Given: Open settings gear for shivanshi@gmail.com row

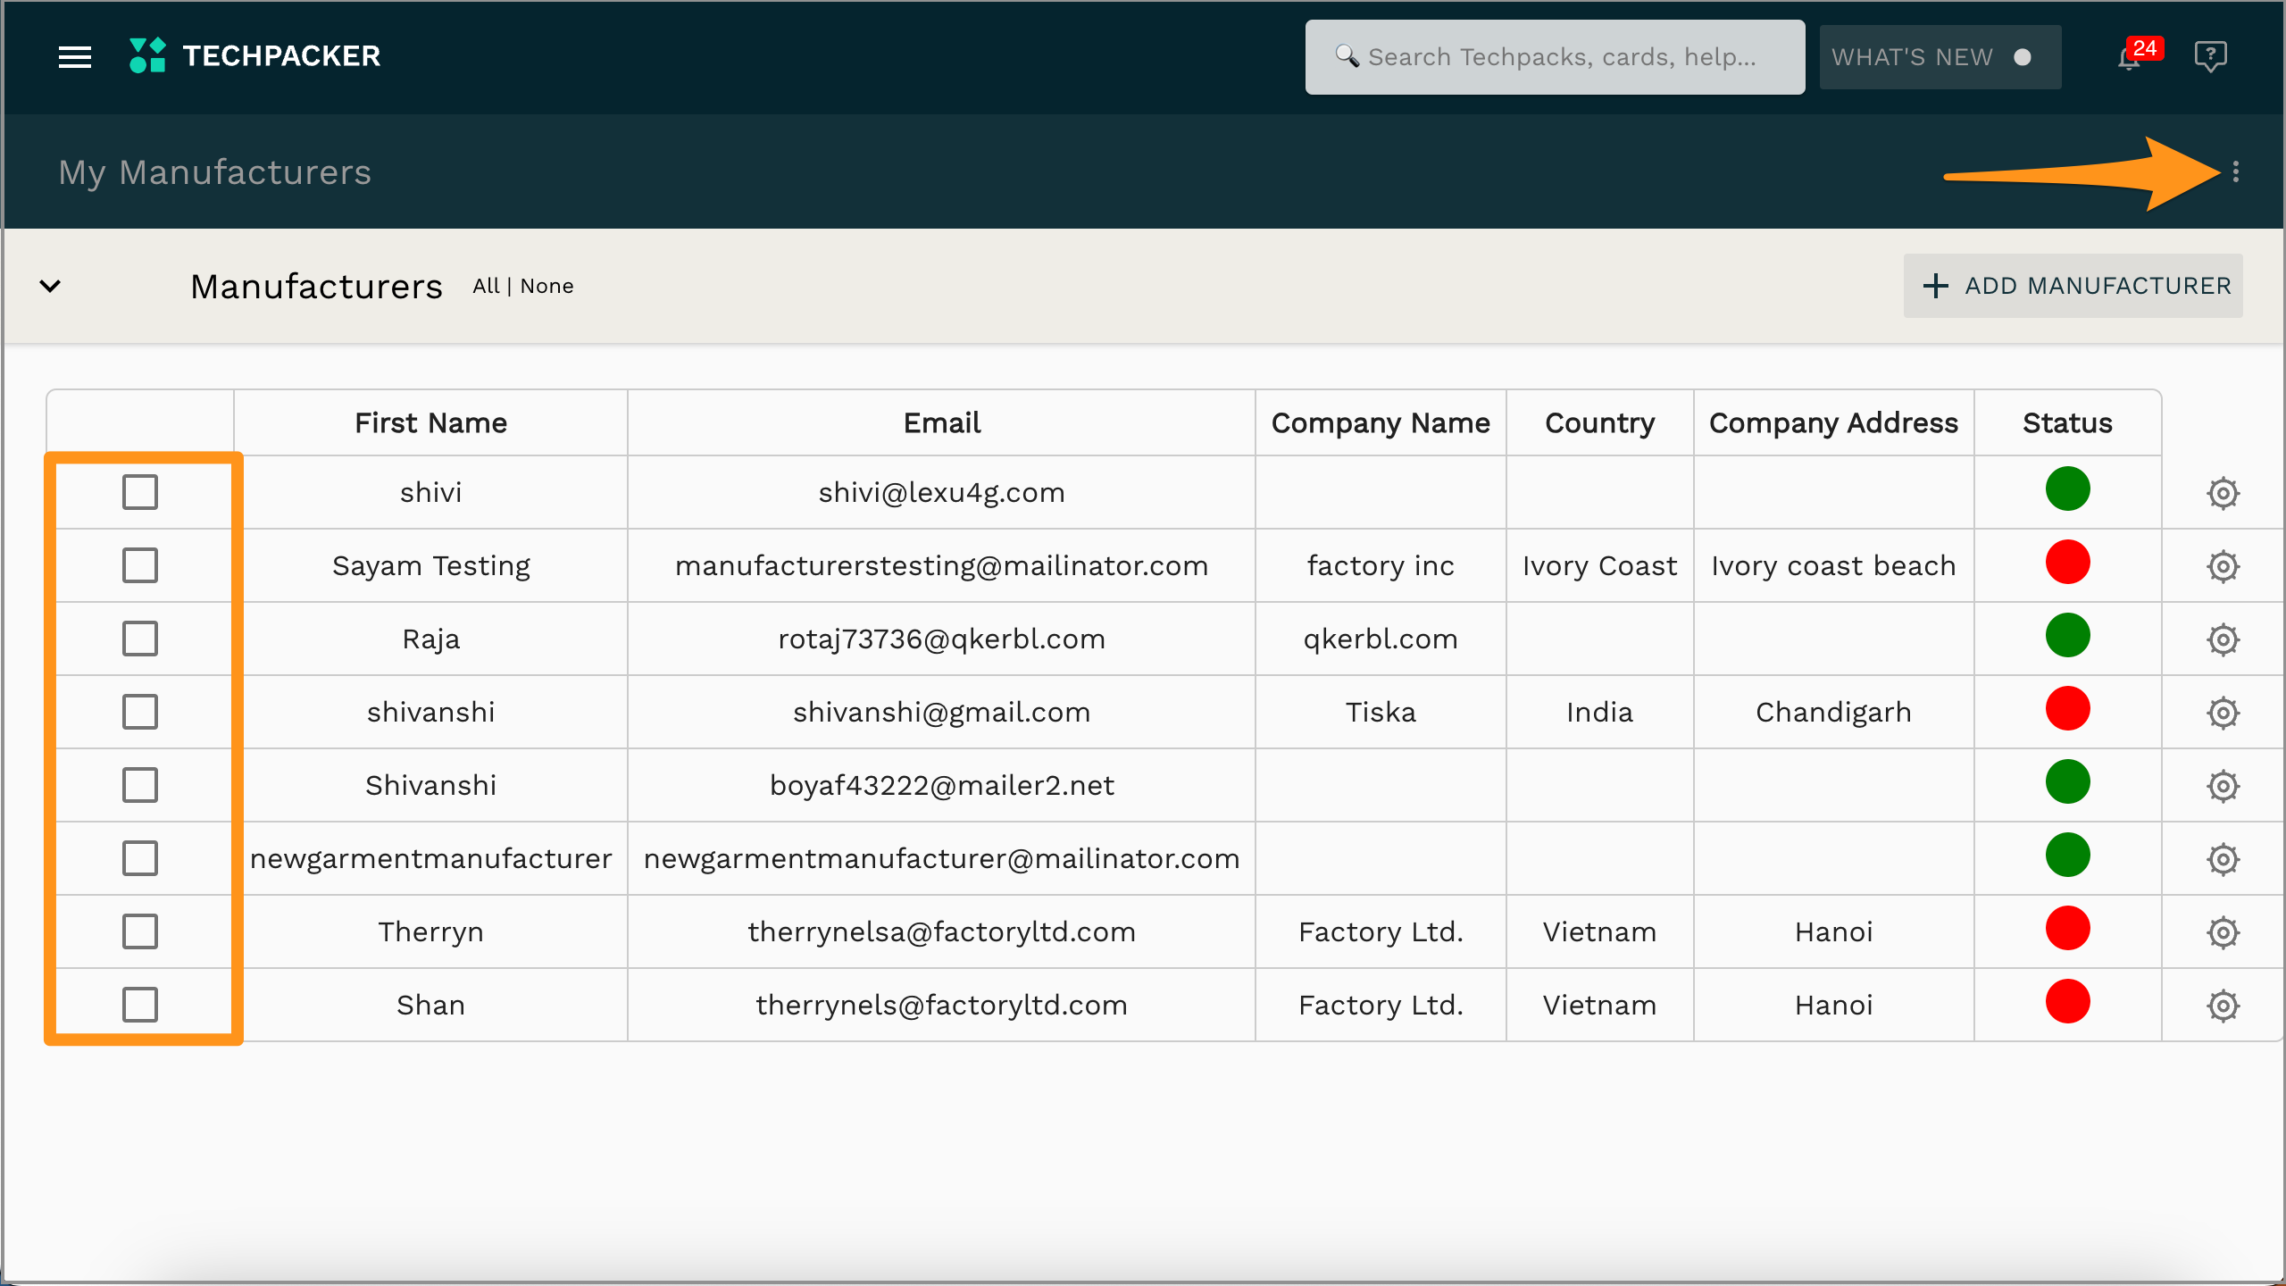Looking at the screenshot, I should click(2223, 713).
